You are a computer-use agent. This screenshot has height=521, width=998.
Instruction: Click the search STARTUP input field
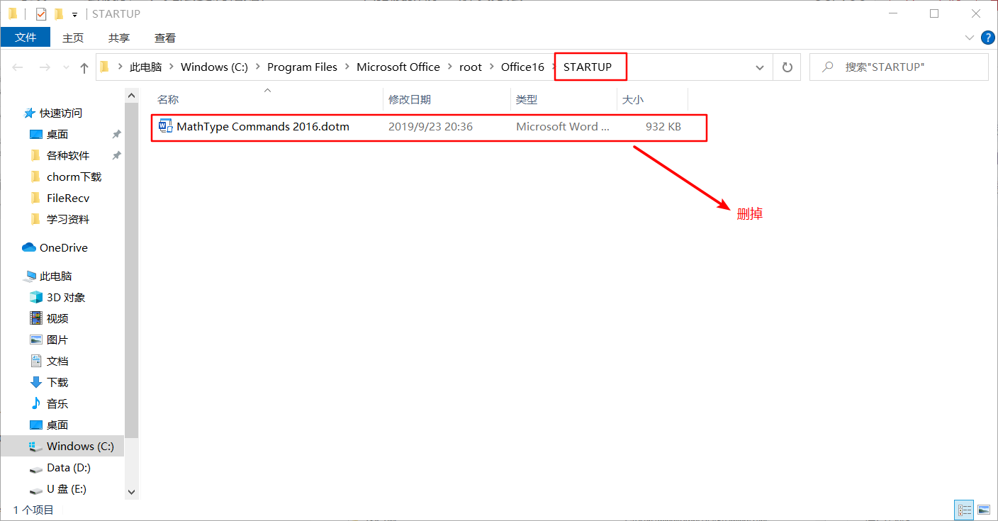[899, 67]
